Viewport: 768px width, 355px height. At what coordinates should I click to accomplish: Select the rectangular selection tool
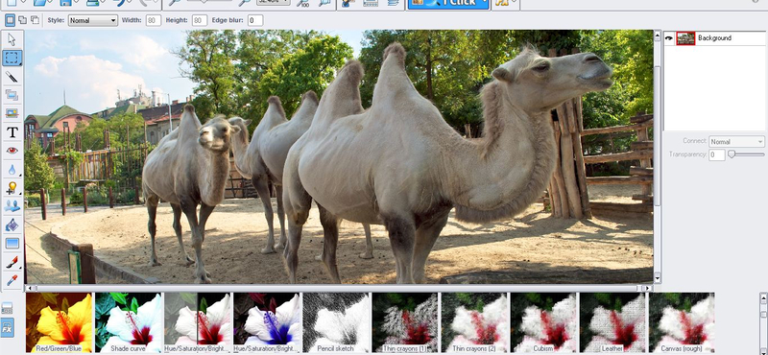click(x=12, y=58)
